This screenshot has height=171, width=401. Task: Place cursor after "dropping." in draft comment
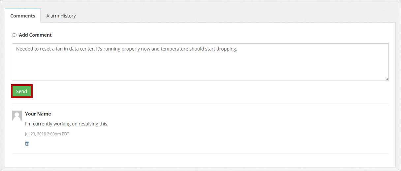[237, 49]
